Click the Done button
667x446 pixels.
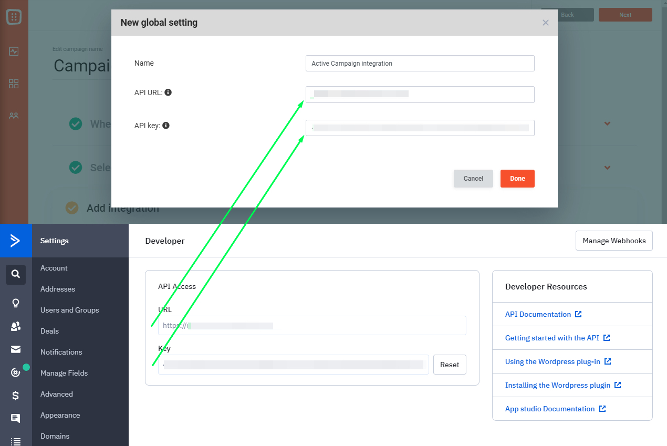click(x=517, y=179)
